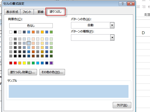The width and height of the screenshot is (150, 112).
Task: Pick the light green swatch in standard colors
Action: (29, 63)
